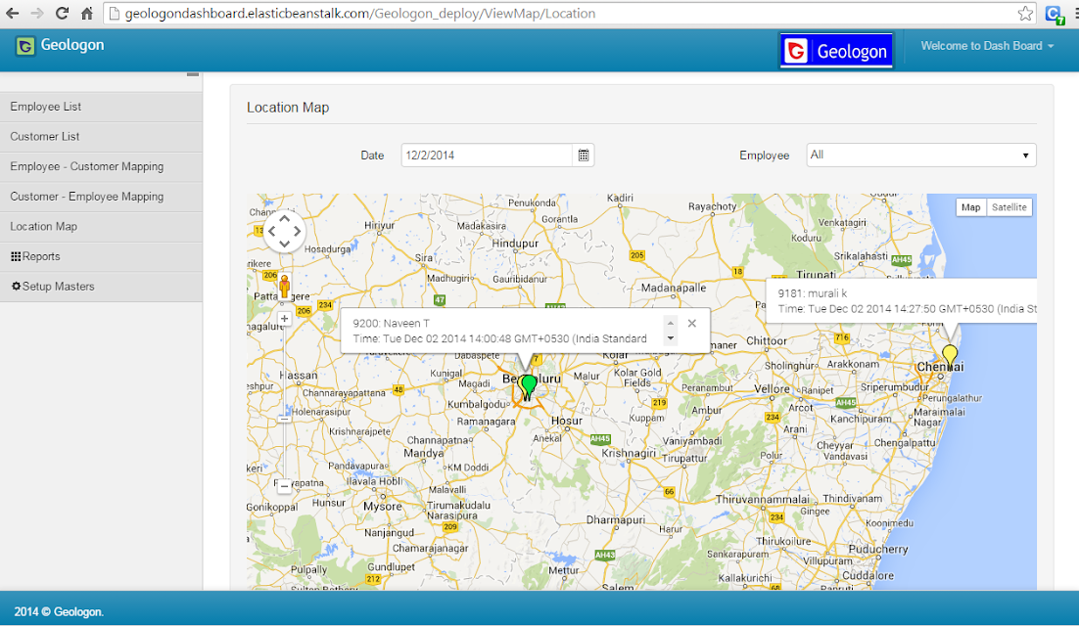Bookmark page with the star icon
1079x626 pixels.
click(x=1025, y=13)
